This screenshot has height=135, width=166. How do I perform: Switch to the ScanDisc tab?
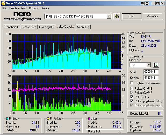pos(83,27)
